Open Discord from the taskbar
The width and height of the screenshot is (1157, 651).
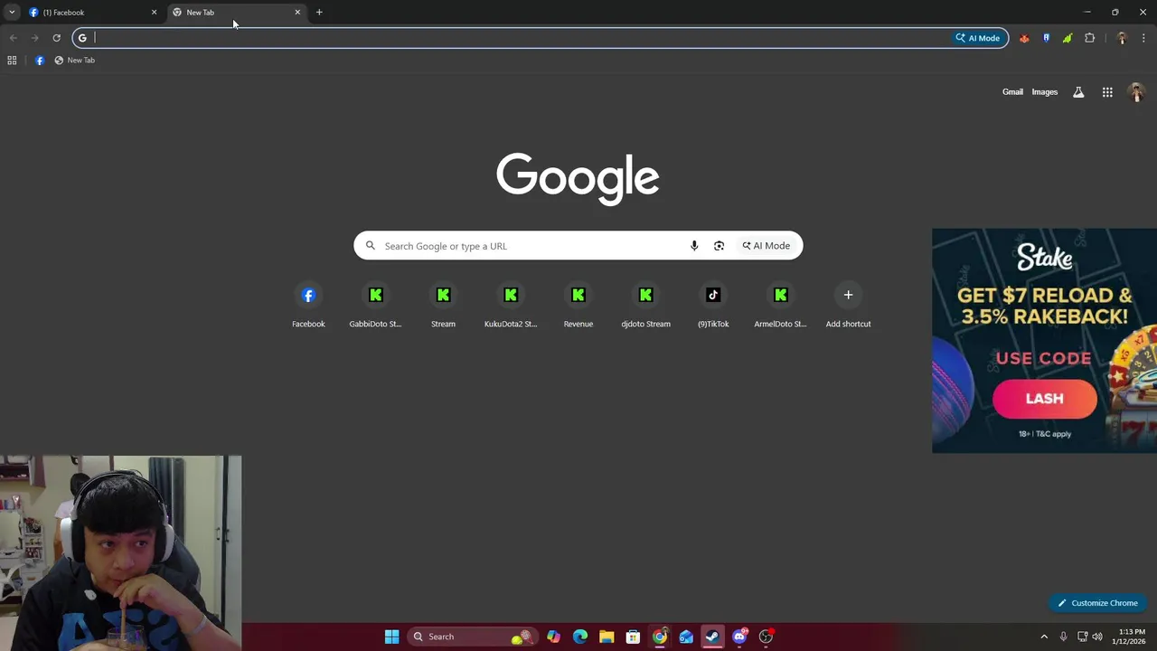739,637
